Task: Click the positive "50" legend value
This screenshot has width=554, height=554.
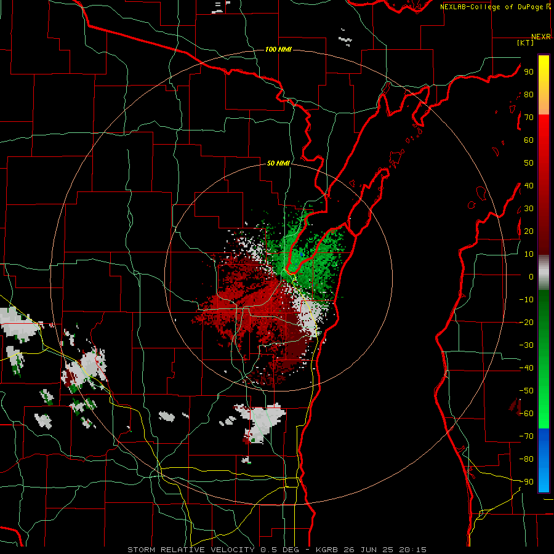Action: [x=529, y=163]
